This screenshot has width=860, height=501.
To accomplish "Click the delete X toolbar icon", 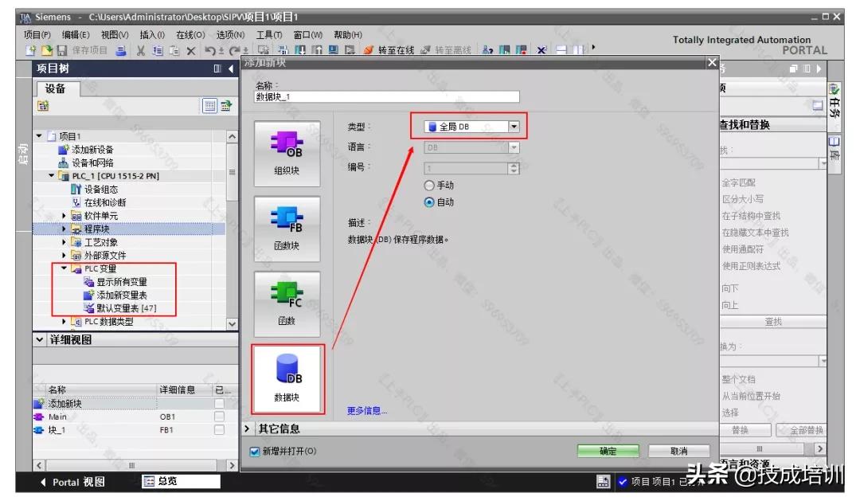I will coord(191,50).
